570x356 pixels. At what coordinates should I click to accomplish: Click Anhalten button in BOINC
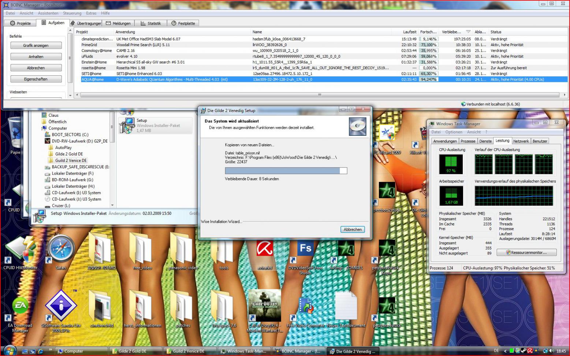click(x=36, y=57)
